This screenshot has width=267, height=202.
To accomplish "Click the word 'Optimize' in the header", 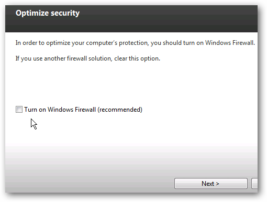I will [x=32, y=13].
